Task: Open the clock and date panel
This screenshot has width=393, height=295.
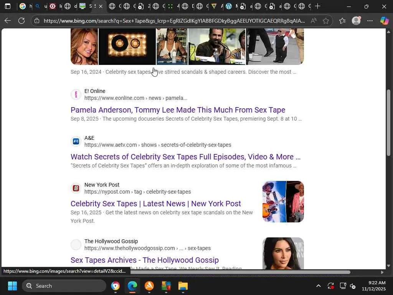Action: [374, 286]
